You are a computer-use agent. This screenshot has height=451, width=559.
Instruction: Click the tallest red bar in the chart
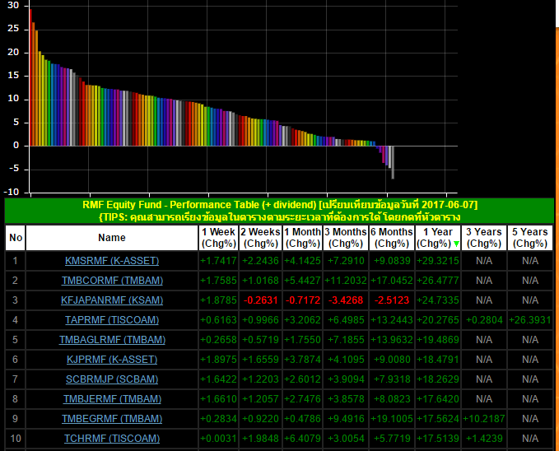coord(30,77)
